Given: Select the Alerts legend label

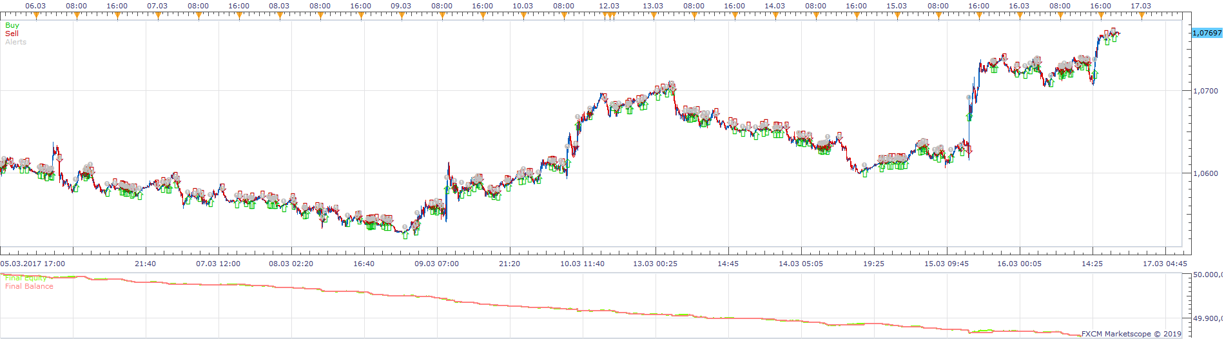Looking at the screenshot, I should pyautogui.click(x=15, y=42).
